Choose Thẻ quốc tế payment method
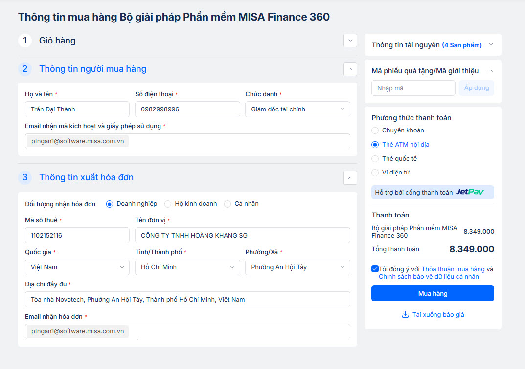The image size is (525, 369). click(x=375, y=159)
